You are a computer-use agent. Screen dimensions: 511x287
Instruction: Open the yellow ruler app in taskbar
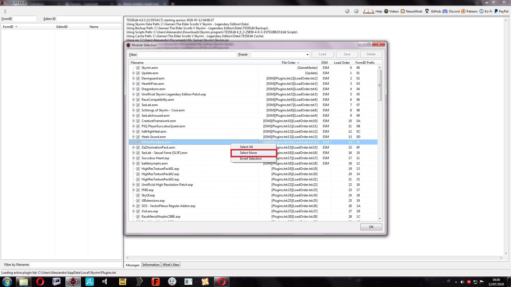point(123,282)
